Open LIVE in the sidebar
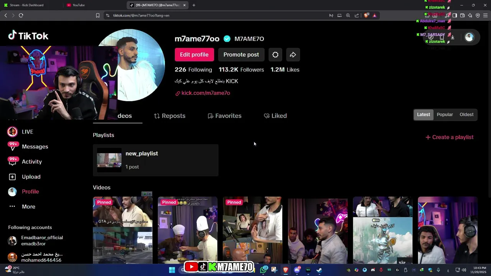 pos(21,131)
